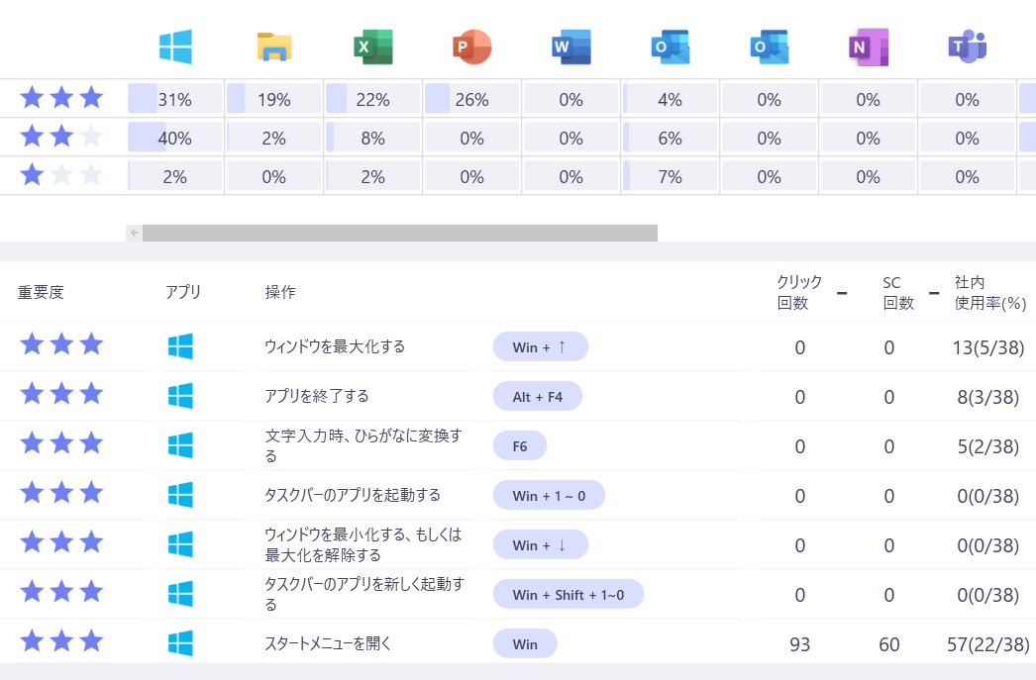The width and height of the screenshot is (1036, 680).
Task: Click the 22% cell under Excel
Action: 373,99
